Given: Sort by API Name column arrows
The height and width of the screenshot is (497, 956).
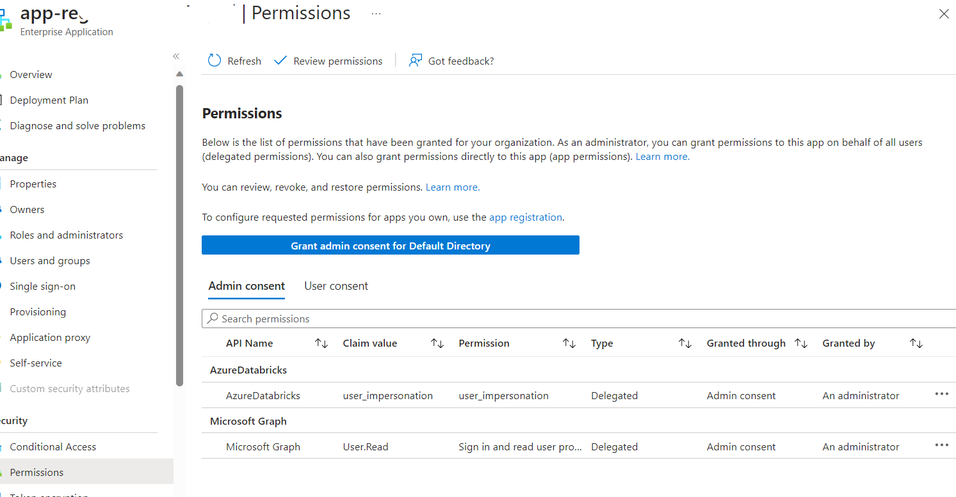Looking at the screenshot, I should point(321,343).
